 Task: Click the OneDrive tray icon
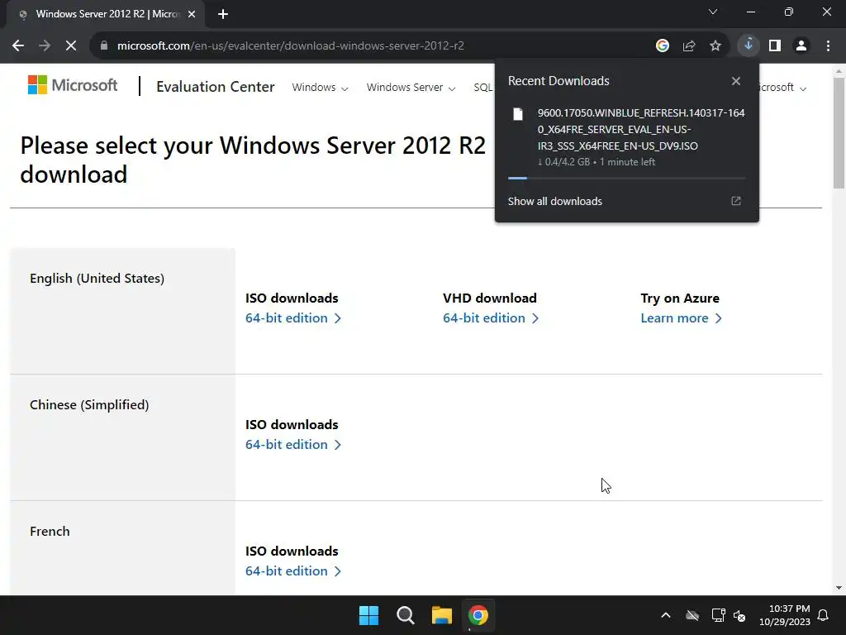coord(692,615)
